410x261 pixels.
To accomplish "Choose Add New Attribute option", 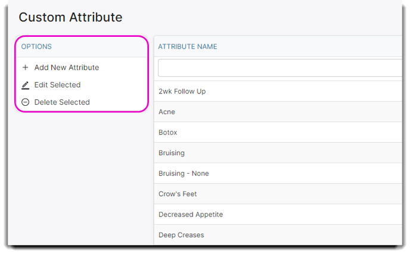I will (61, 68).
